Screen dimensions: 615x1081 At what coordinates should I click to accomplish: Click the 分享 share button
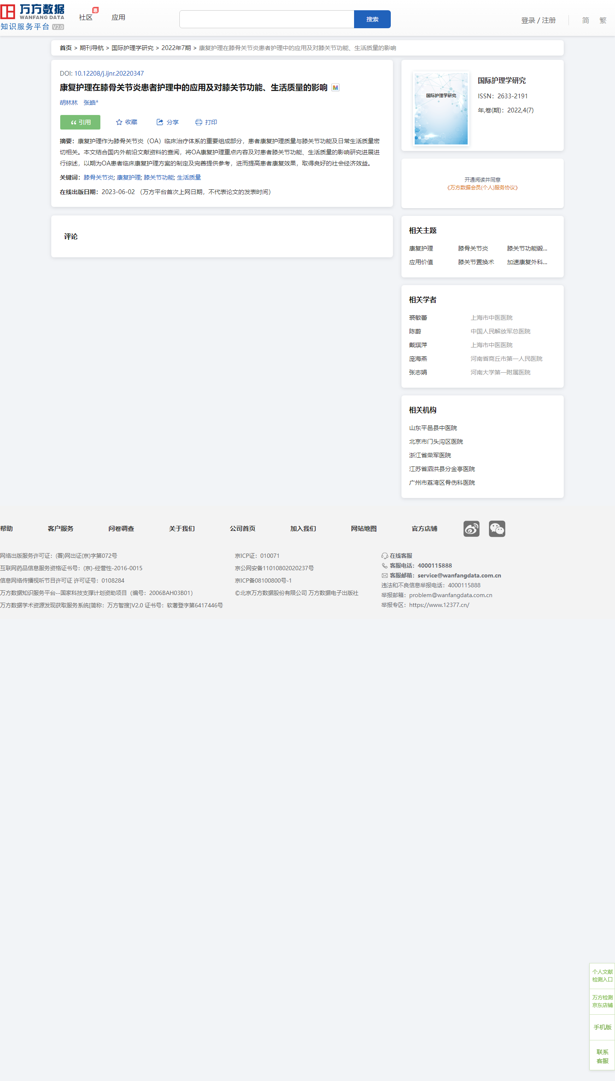coord(167,122)
